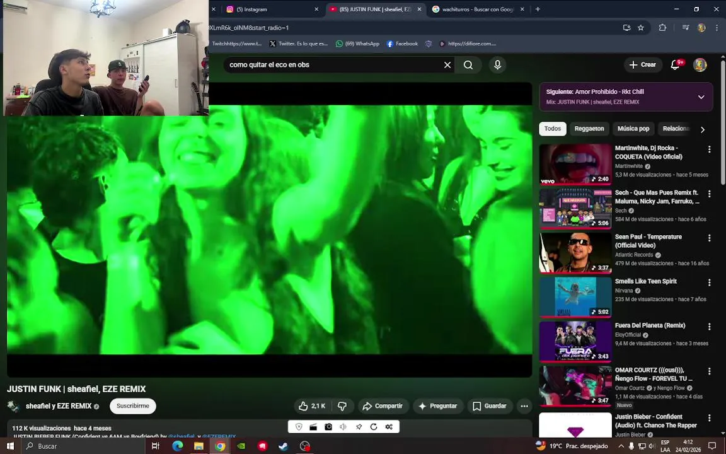Screen dimensions: 726x454
Task: Open options for Smells Like Teen Spirit
Action: 709,282
